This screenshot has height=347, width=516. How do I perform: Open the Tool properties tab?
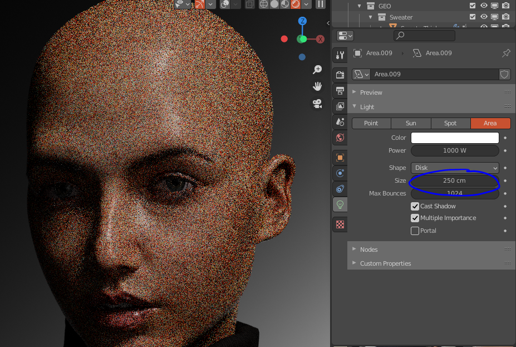[340, 55]
